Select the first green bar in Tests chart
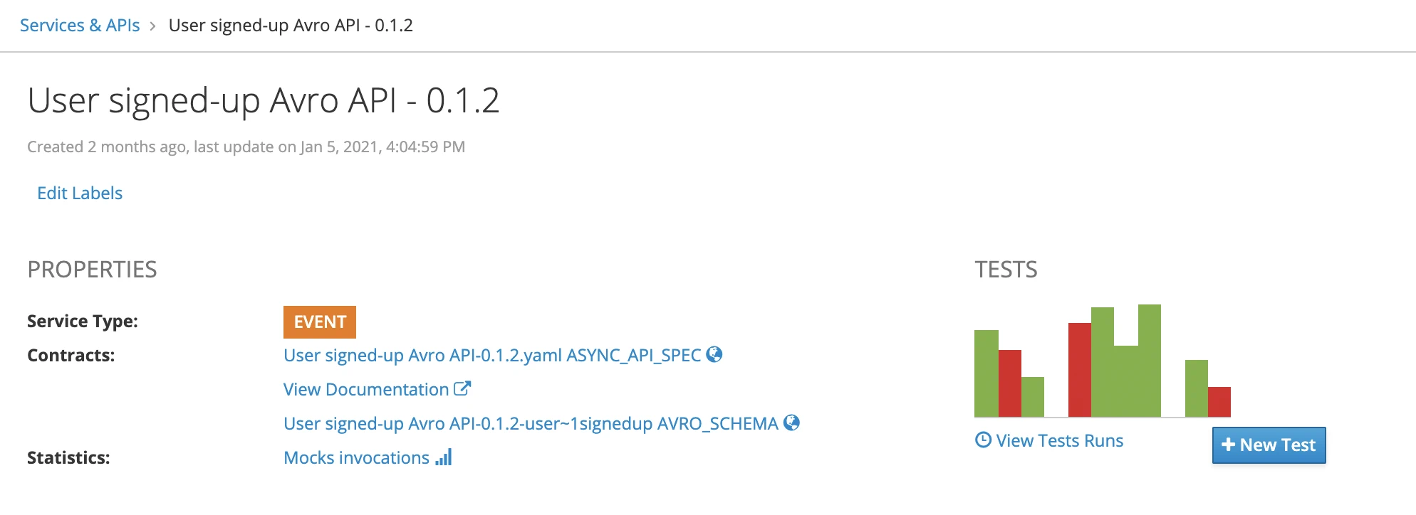Image resolution: width=1416 pixels, height=515 pixels. 986,373
